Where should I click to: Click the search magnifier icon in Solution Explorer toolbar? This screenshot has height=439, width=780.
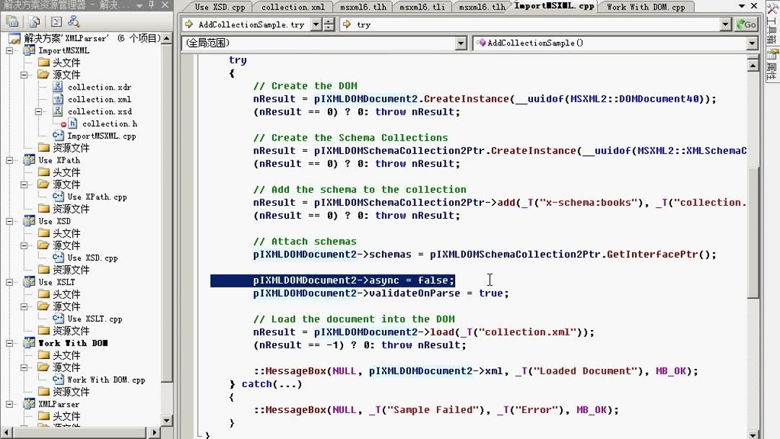point(74,22)
